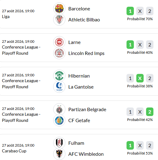The height and width of the screenshot is (160, 158).
Task: Select the CF Getafe badge
Action: (x=59, y=120)
